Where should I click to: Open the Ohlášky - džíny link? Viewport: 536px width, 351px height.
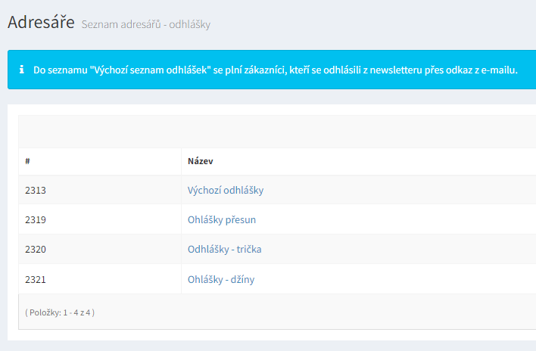coord(221,279)
